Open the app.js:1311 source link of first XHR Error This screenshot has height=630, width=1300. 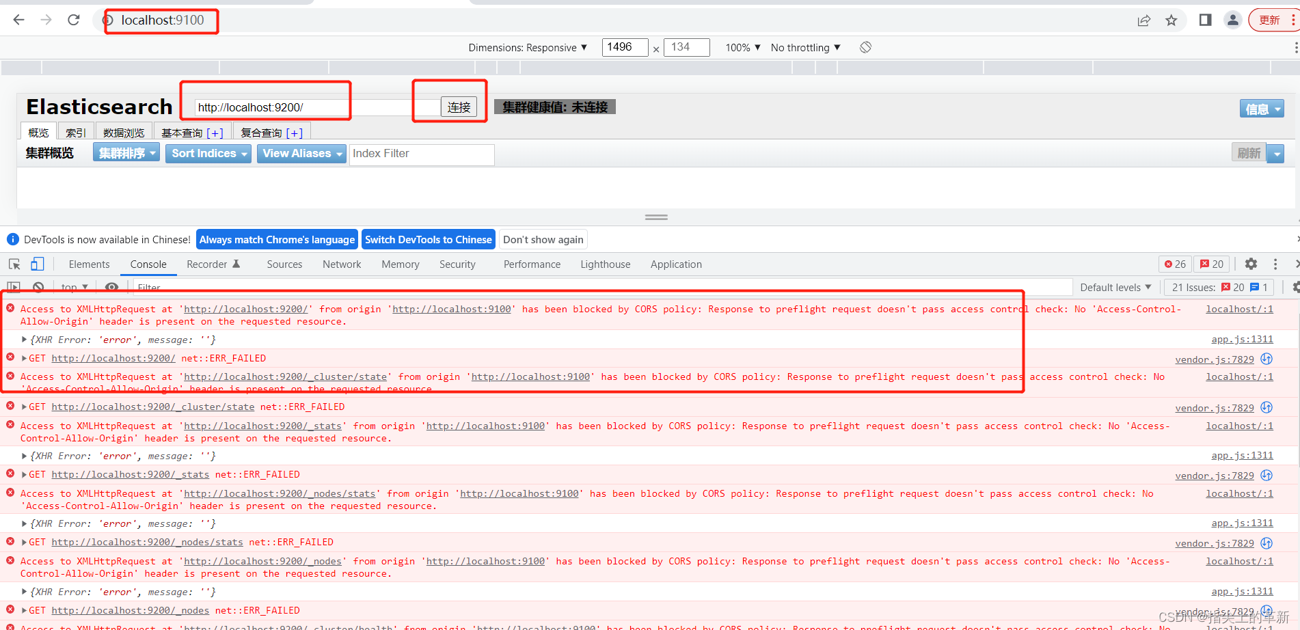pyautogui.click(x=1242, y=340)
